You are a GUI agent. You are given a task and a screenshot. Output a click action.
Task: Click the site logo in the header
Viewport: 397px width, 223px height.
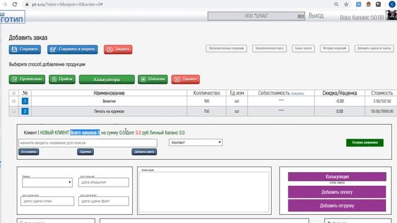[12, 17]
